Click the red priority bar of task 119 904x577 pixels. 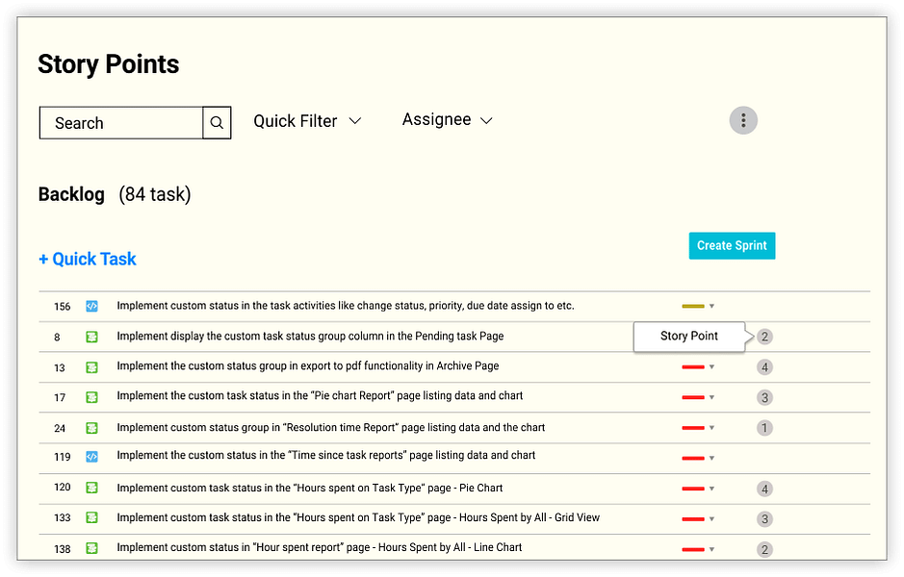point(693,459)
